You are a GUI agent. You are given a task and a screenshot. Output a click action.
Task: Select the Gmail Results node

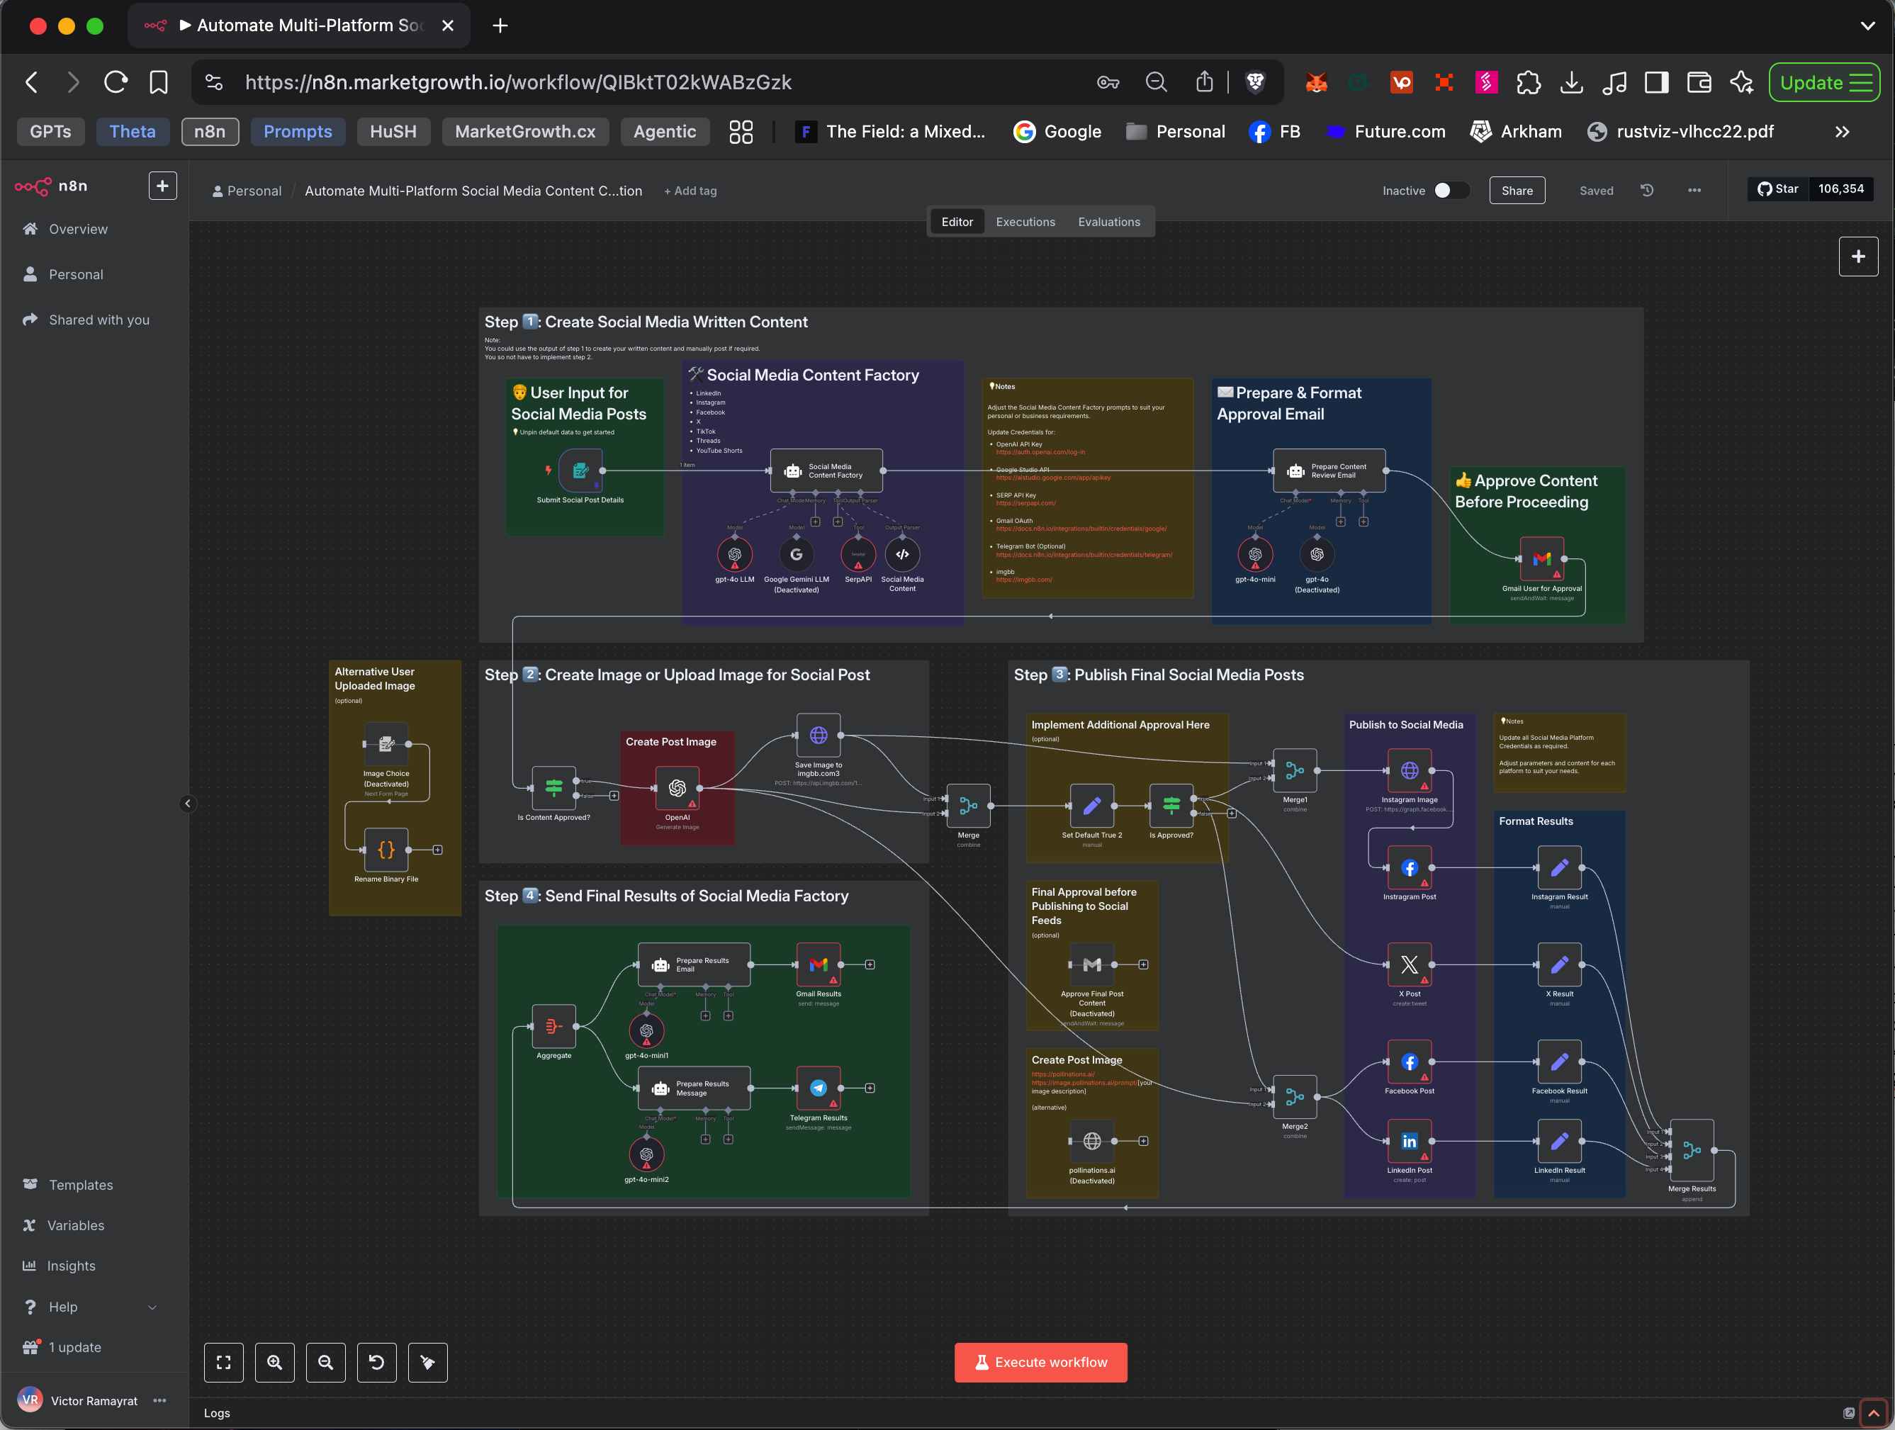[818, 964]
